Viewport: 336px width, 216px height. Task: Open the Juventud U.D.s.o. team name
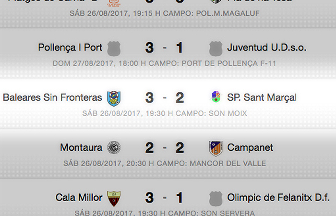267,48
